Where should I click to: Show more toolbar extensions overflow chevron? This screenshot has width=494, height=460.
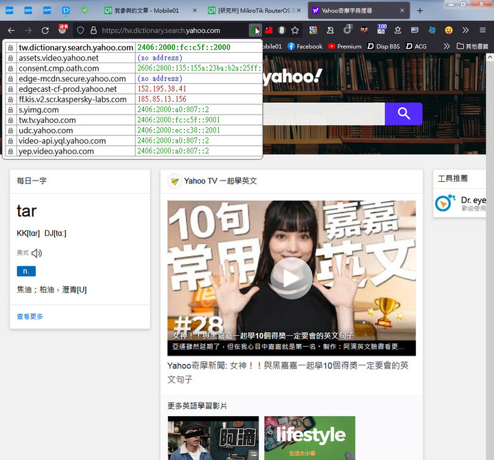[x=465, y=30]
